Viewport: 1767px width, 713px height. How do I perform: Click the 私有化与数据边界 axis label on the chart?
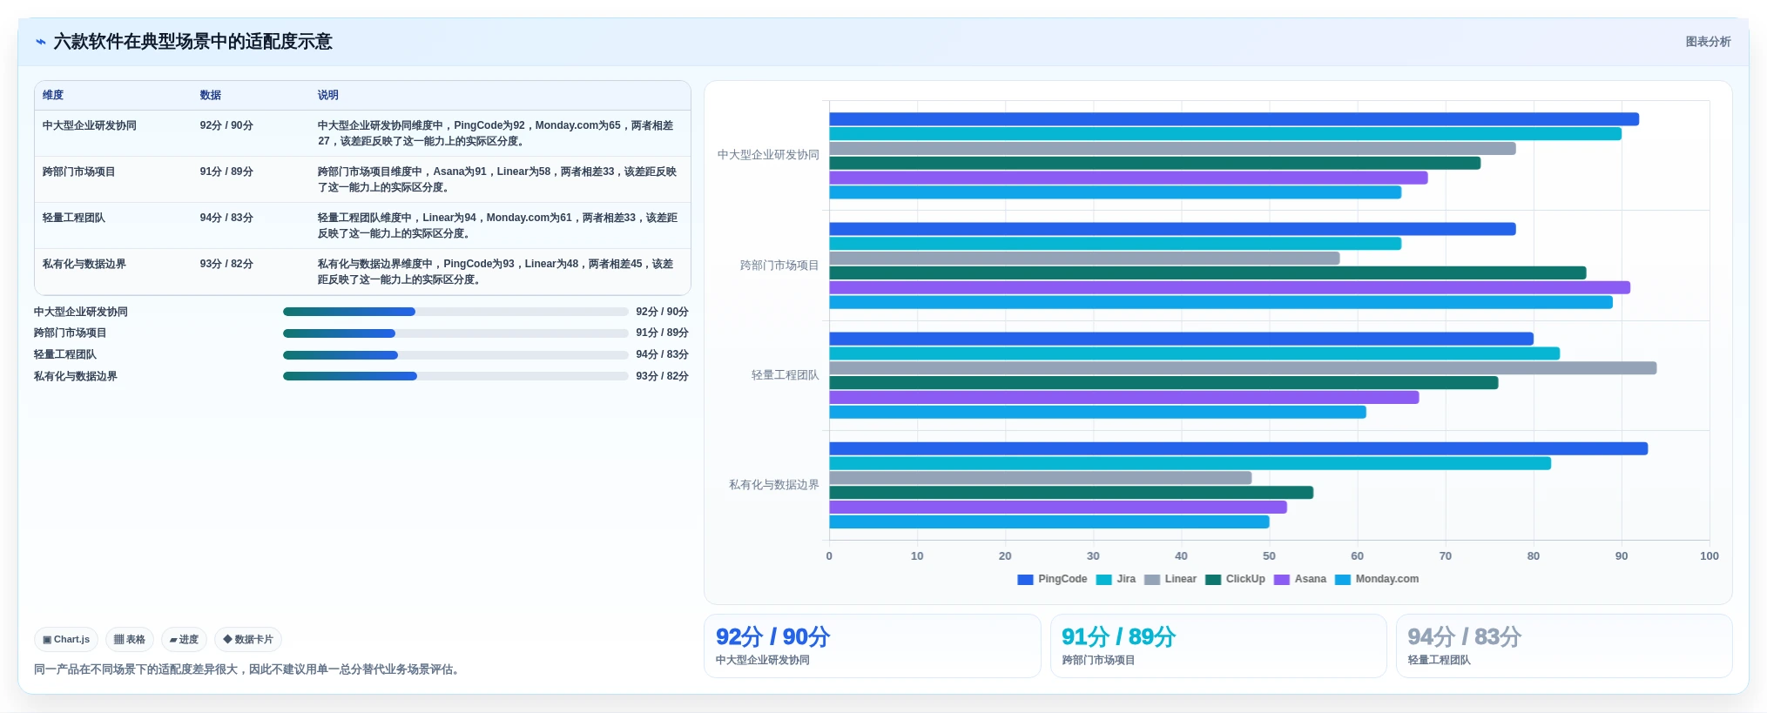[x=773, y=485]
